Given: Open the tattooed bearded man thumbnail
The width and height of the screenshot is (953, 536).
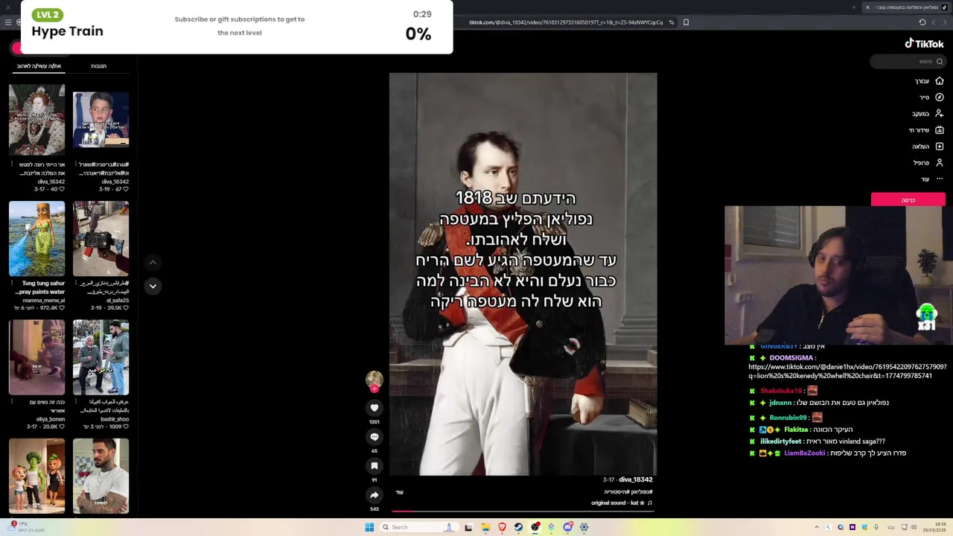Looking at the screenshot, I should point(101,476).
